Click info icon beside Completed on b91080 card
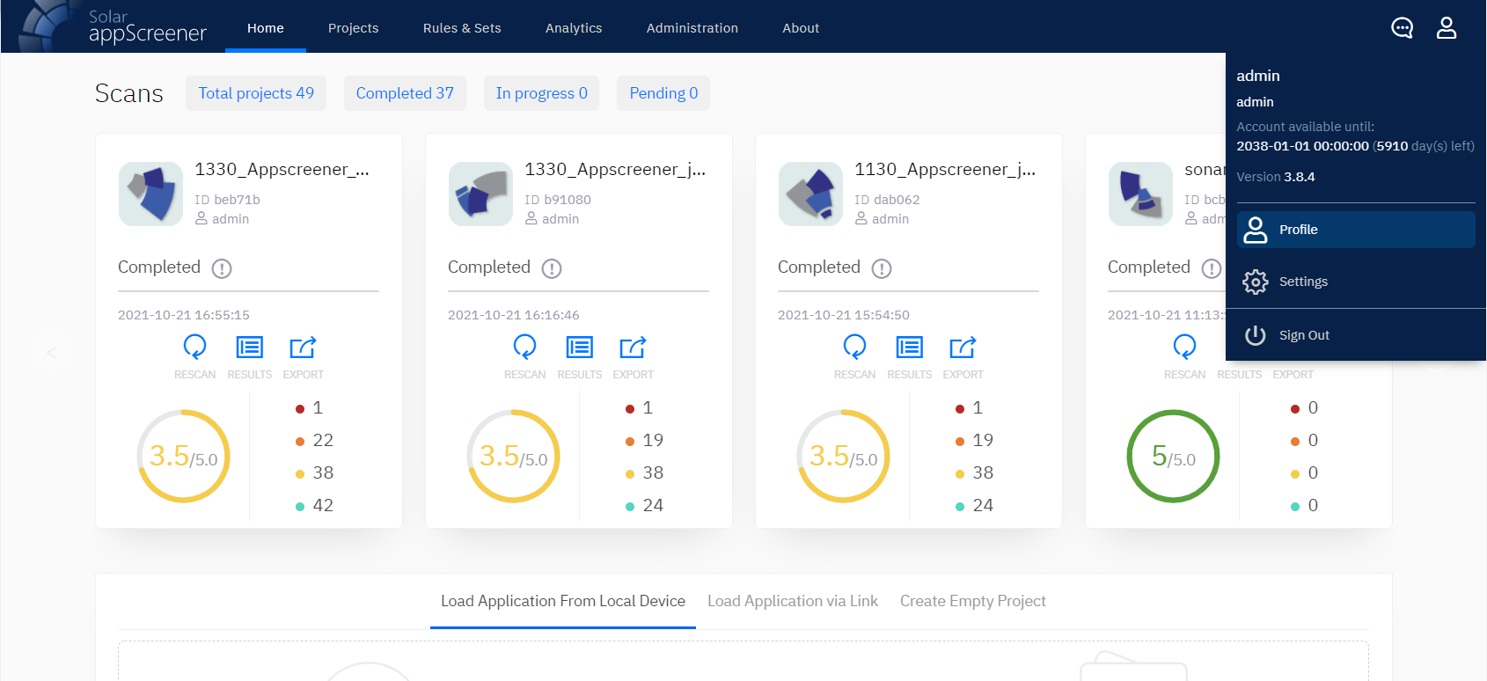Screen dimensions: 1487x681 pyautogui.click(x=552, y=268)
